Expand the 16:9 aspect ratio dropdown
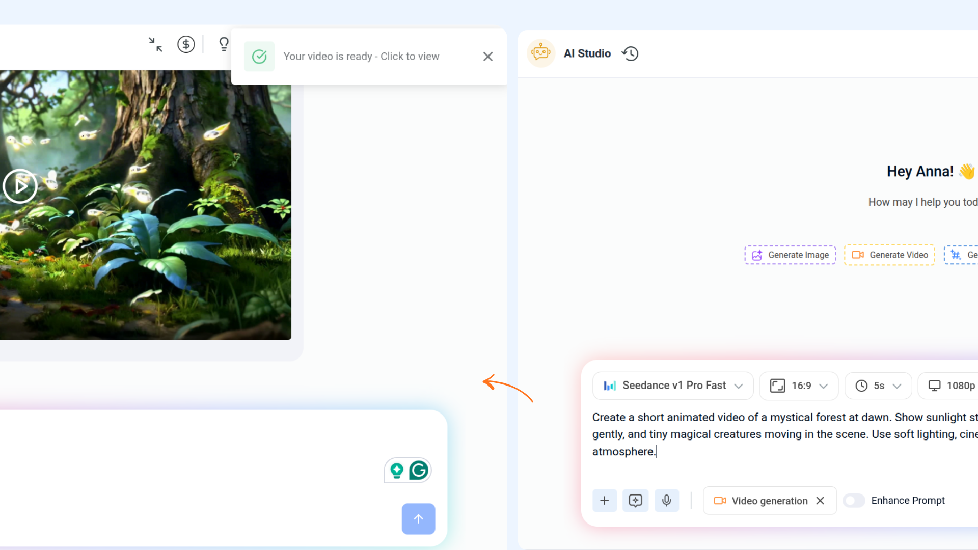978x550 pixels. click(798, 386)
